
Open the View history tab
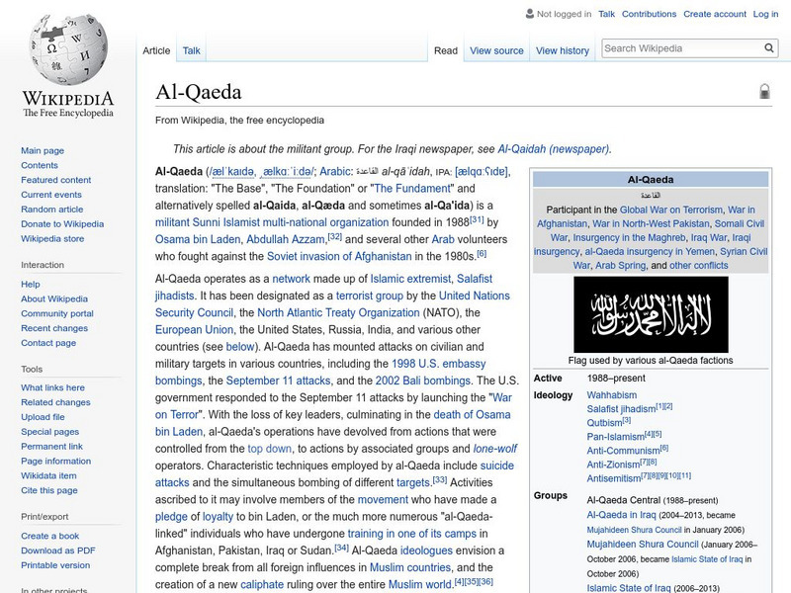tap(563, 50)
